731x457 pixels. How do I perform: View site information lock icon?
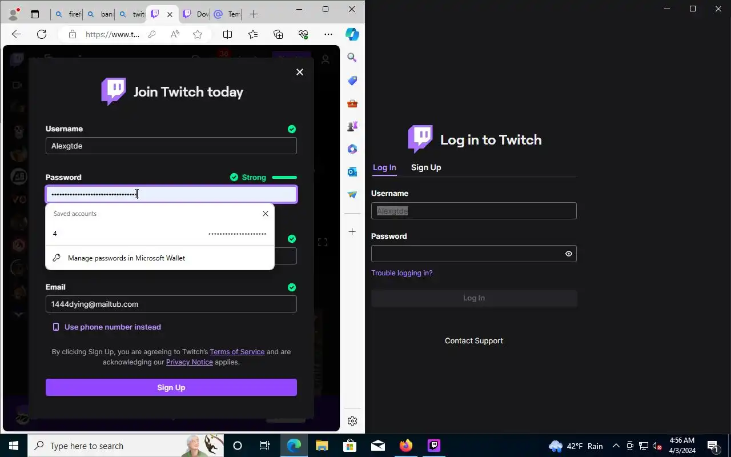click(72, 34)
